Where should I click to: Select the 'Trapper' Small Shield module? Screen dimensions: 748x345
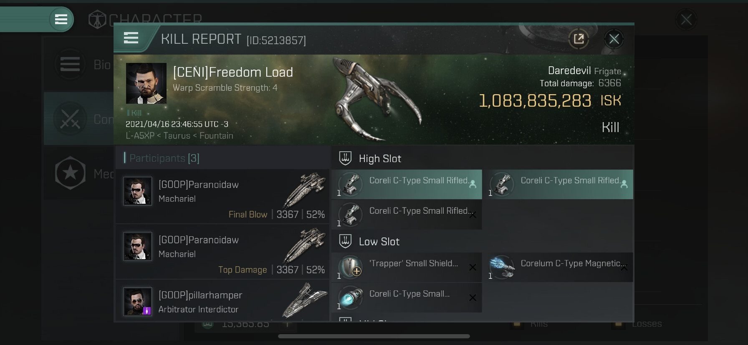click(x=407, y=267)
